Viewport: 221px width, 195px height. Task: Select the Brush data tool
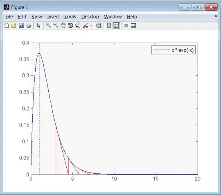pos(86,25)
